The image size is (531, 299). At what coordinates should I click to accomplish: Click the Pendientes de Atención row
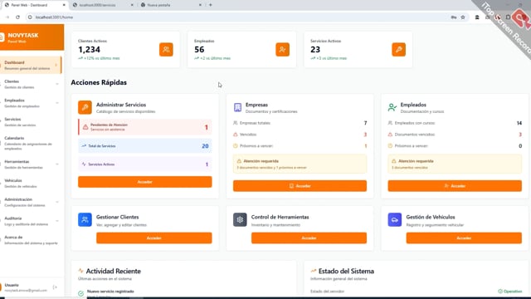(x=145, y=127)
